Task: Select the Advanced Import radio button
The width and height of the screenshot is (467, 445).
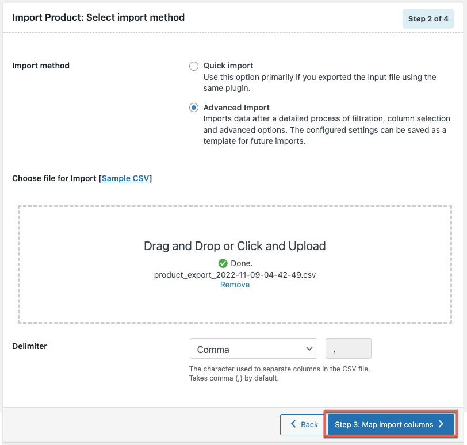Action: tap(194, 108)
